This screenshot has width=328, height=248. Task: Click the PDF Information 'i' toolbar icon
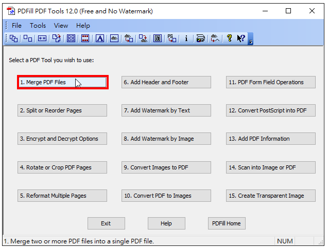(x=186, y=39)
